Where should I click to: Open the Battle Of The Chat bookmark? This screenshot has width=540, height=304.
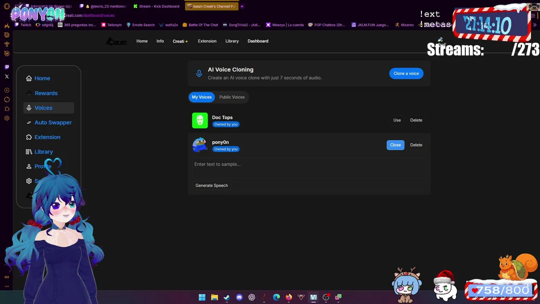(200, 25)
